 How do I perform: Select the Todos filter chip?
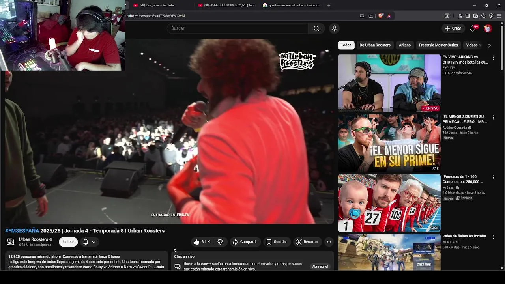click(x=346, y=45)
